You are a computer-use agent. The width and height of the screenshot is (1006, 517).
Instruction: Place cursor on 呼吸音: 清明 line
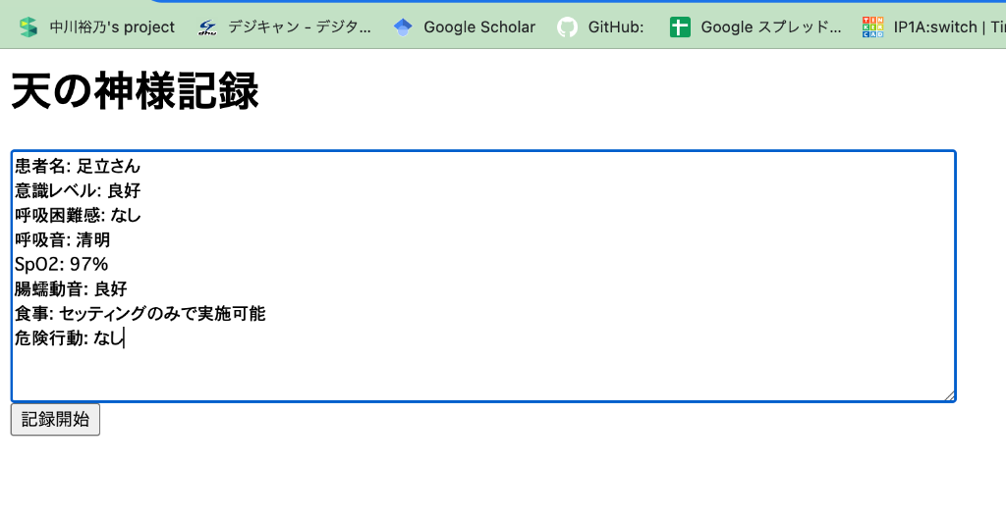[62, 239]
